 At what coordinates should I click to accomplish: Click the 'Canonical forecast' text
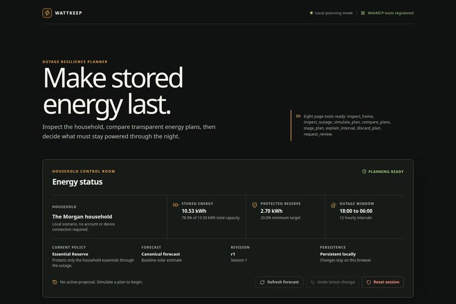tap(161, 254)
